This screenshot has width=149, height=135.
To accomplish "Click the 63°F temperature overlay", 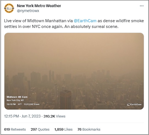I will coord(20,104).
